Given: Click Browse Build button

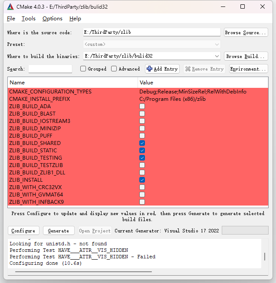Looking at the screenshot, I should [246, 56].
